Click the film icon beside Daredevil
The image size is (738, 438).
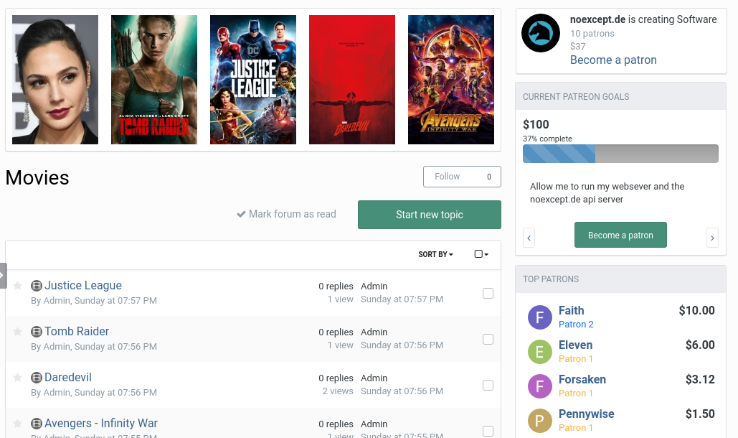click(x=37, y=377)
